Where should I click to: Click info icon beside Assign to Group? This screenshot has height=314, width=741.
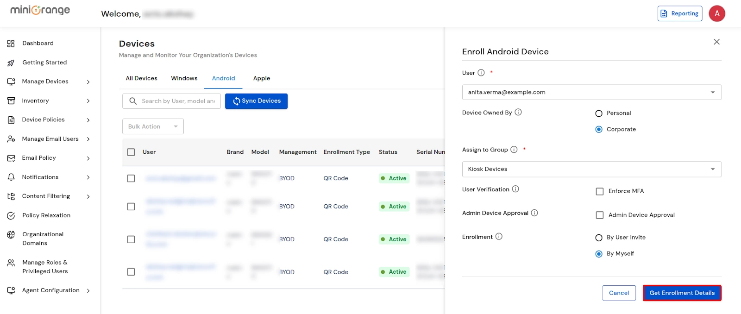[514, 150]
